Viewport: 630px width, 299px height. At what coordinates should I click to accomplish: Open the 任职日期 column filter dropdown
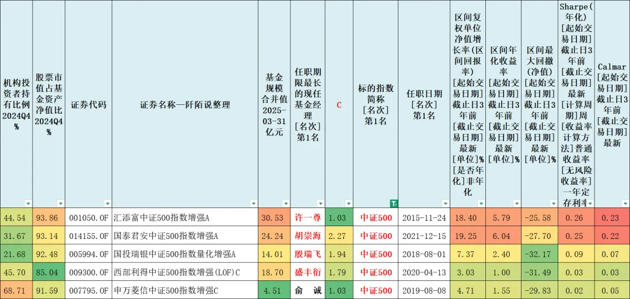(445, 203)
